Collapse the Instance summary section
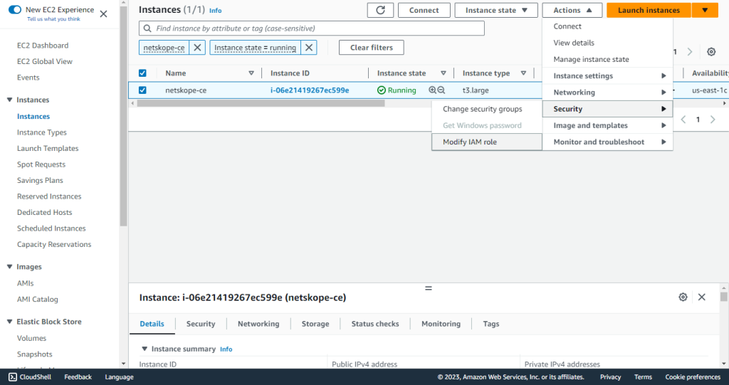This screenshot has width=729, height=385. 145,349
